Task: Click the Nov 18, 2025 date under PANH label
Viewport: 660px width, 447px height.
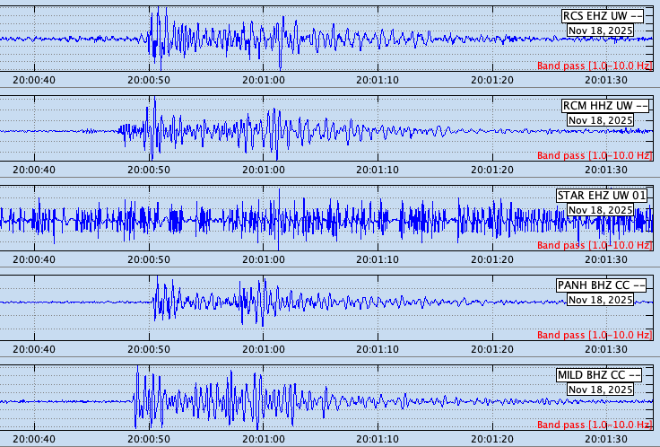Action: 600,300
